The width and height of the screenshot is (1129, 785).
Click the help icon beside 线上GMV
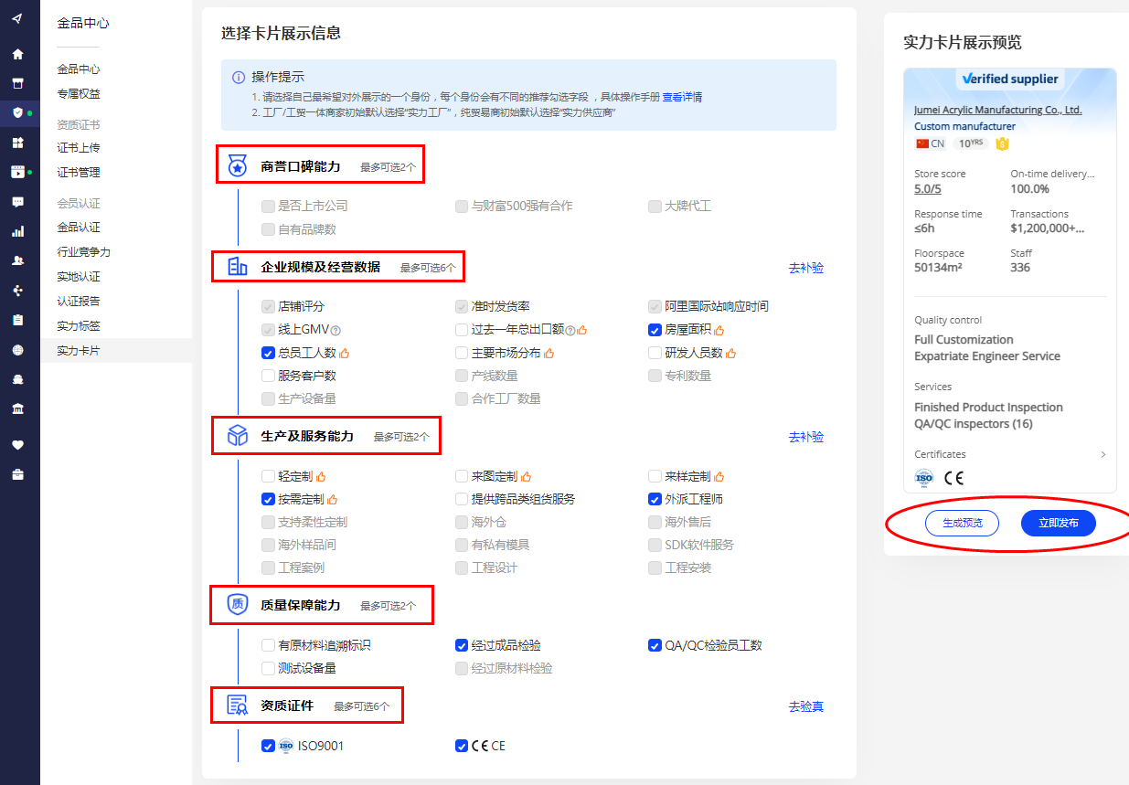coord(336,330)
